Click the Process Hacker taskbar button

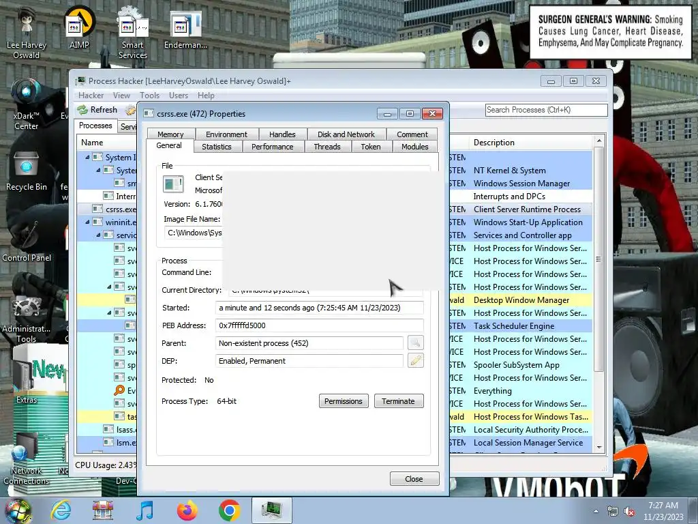tap(271, 510)
